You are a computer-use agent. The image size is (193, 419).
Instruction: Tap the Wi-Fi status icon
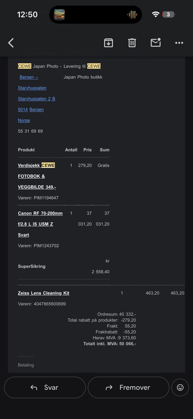156,14
